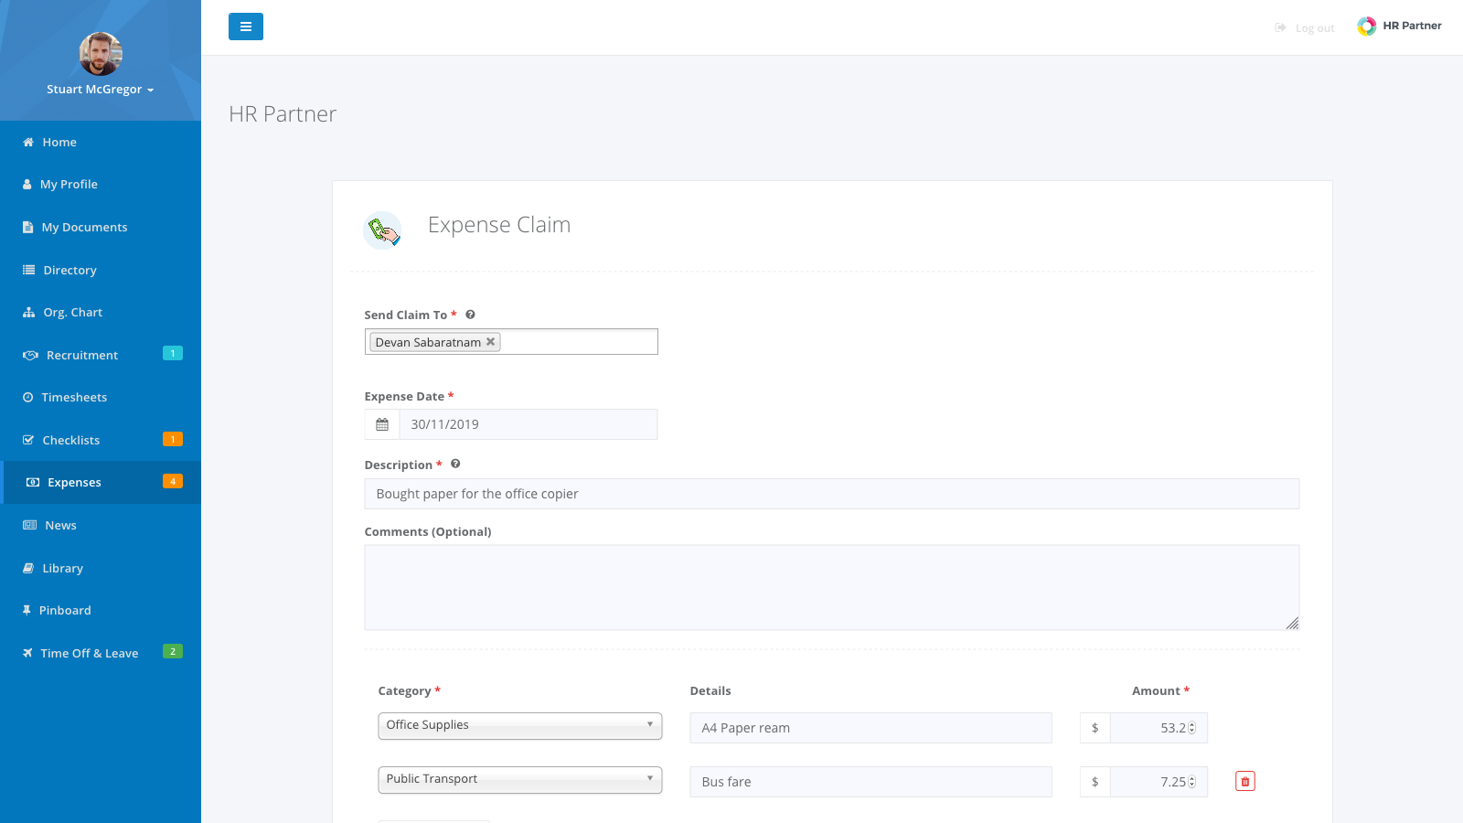Viewport: 1463px width, 823px height.
Task: Remove Devan Sabaratnam from claim recipients
Action: pos(490,342)
